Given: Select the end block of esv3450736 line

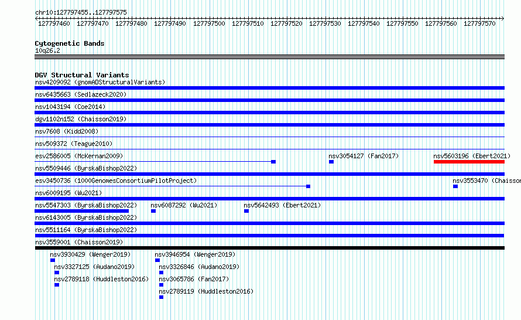Looking at the screenshot, I should click(309, 186).
